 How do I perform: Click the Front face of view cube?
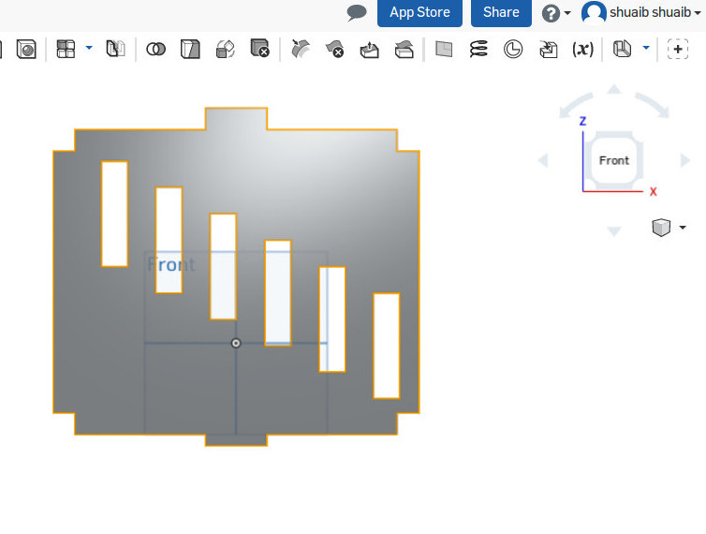[x=614, y=160]
